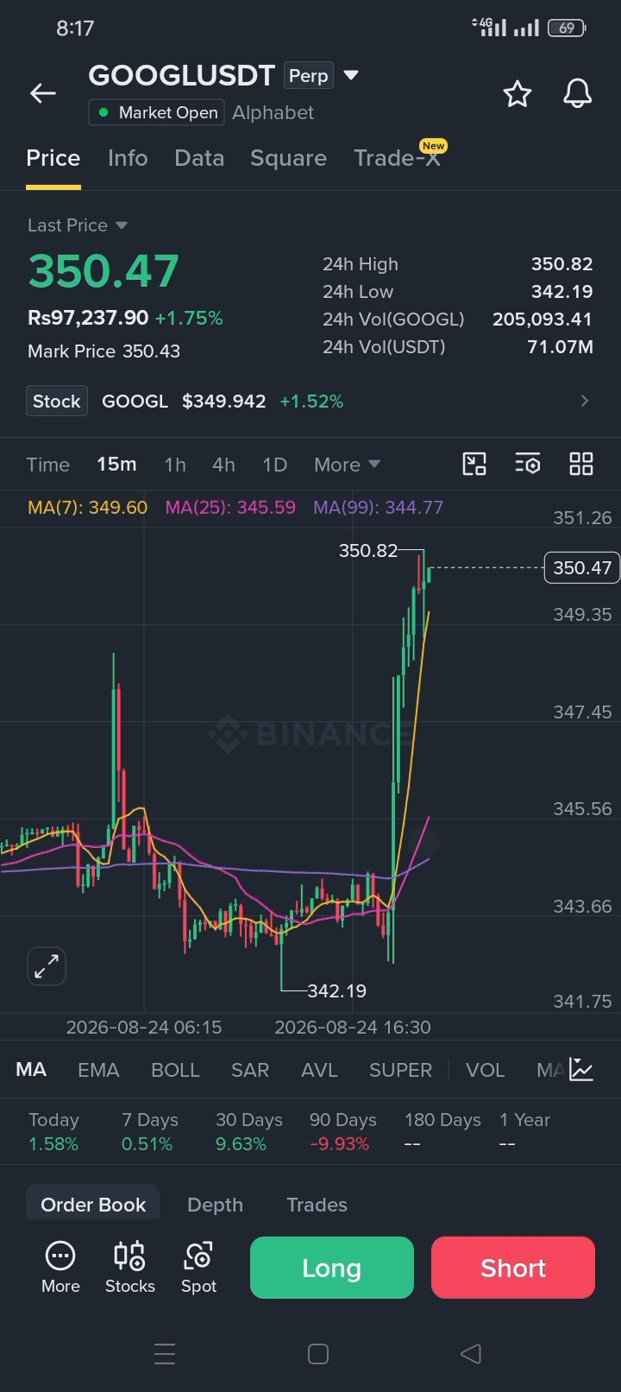Tap the 30 Days 9.63% performance

click(x=249, y=1131)
